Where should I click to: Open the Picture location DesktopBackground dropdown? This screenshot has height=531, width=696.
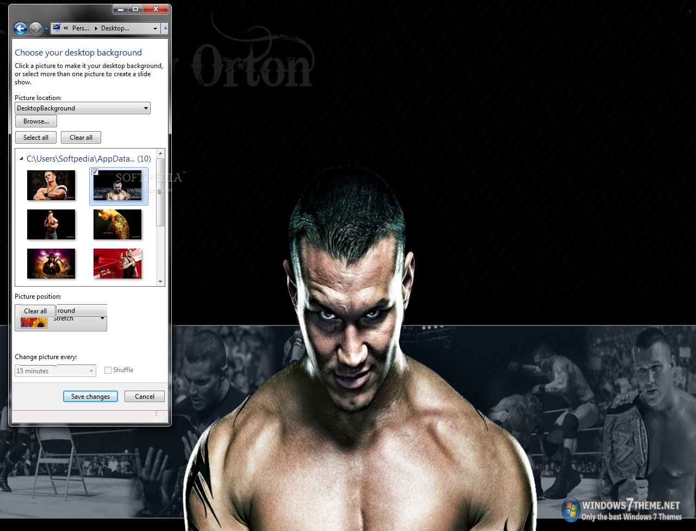coord(83,108)
